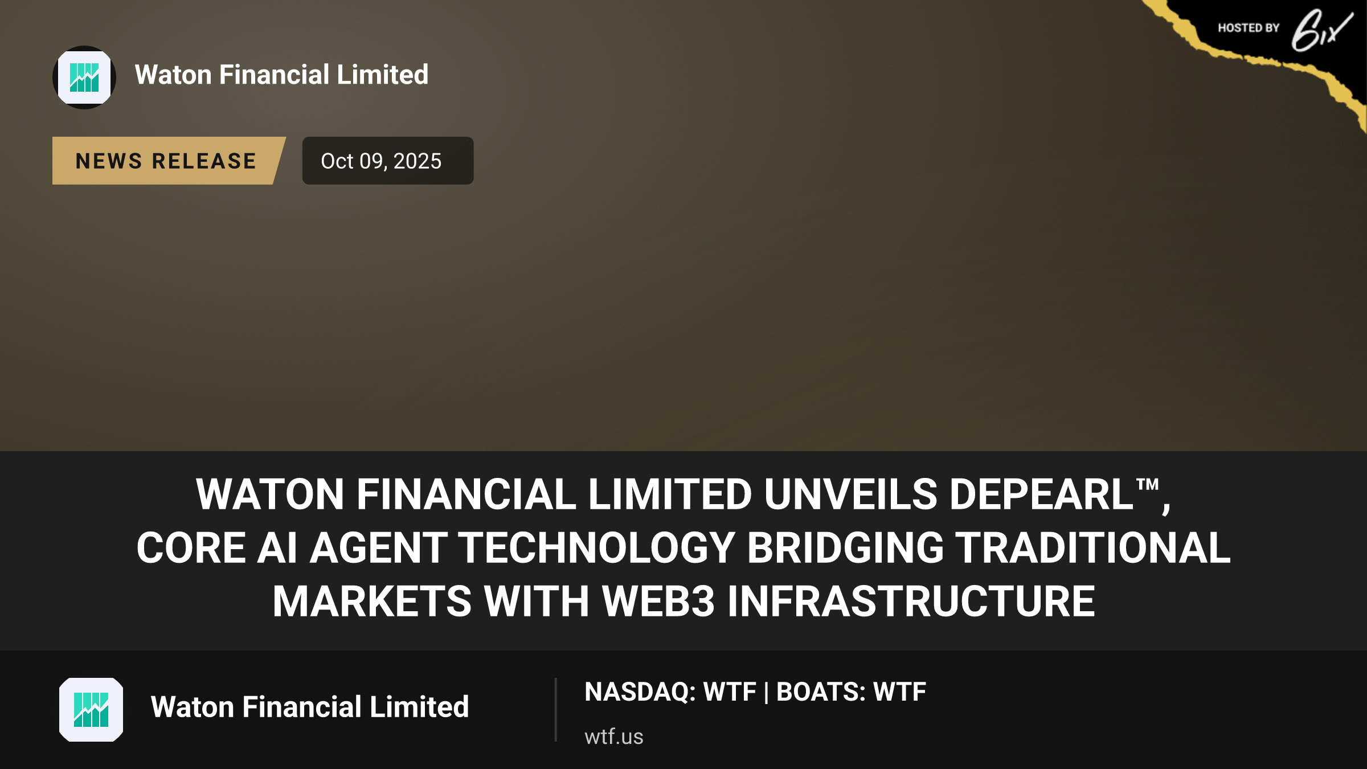Select the BOATS: WTF ticker text
The image size is (1367, 769).
pos(851,692)
